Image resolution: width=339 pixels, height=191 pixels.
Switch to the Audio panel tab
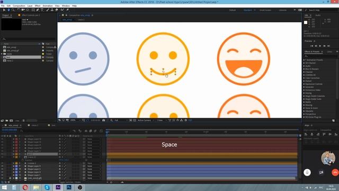click(318, 15)
